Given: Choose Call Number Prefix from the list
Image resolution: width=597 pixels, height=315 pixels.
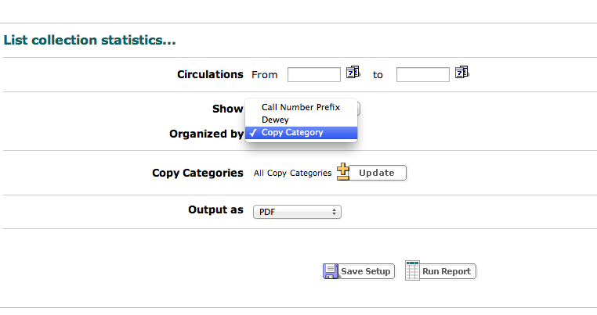Looking at the screenshot, I should (301, 107).
